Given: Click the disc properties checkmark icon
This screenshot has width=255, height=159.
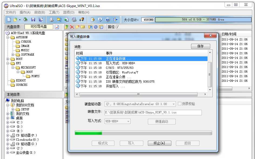Looking at the screenshot, I should [x=57, y=27].
